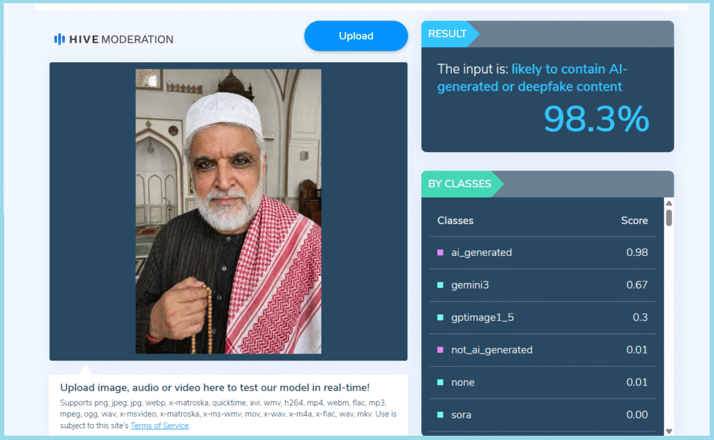The width and height of the screenshot is (714, 440).
Task: Click the classes list scrollbar thumb
Action: (x=669, y=217)
